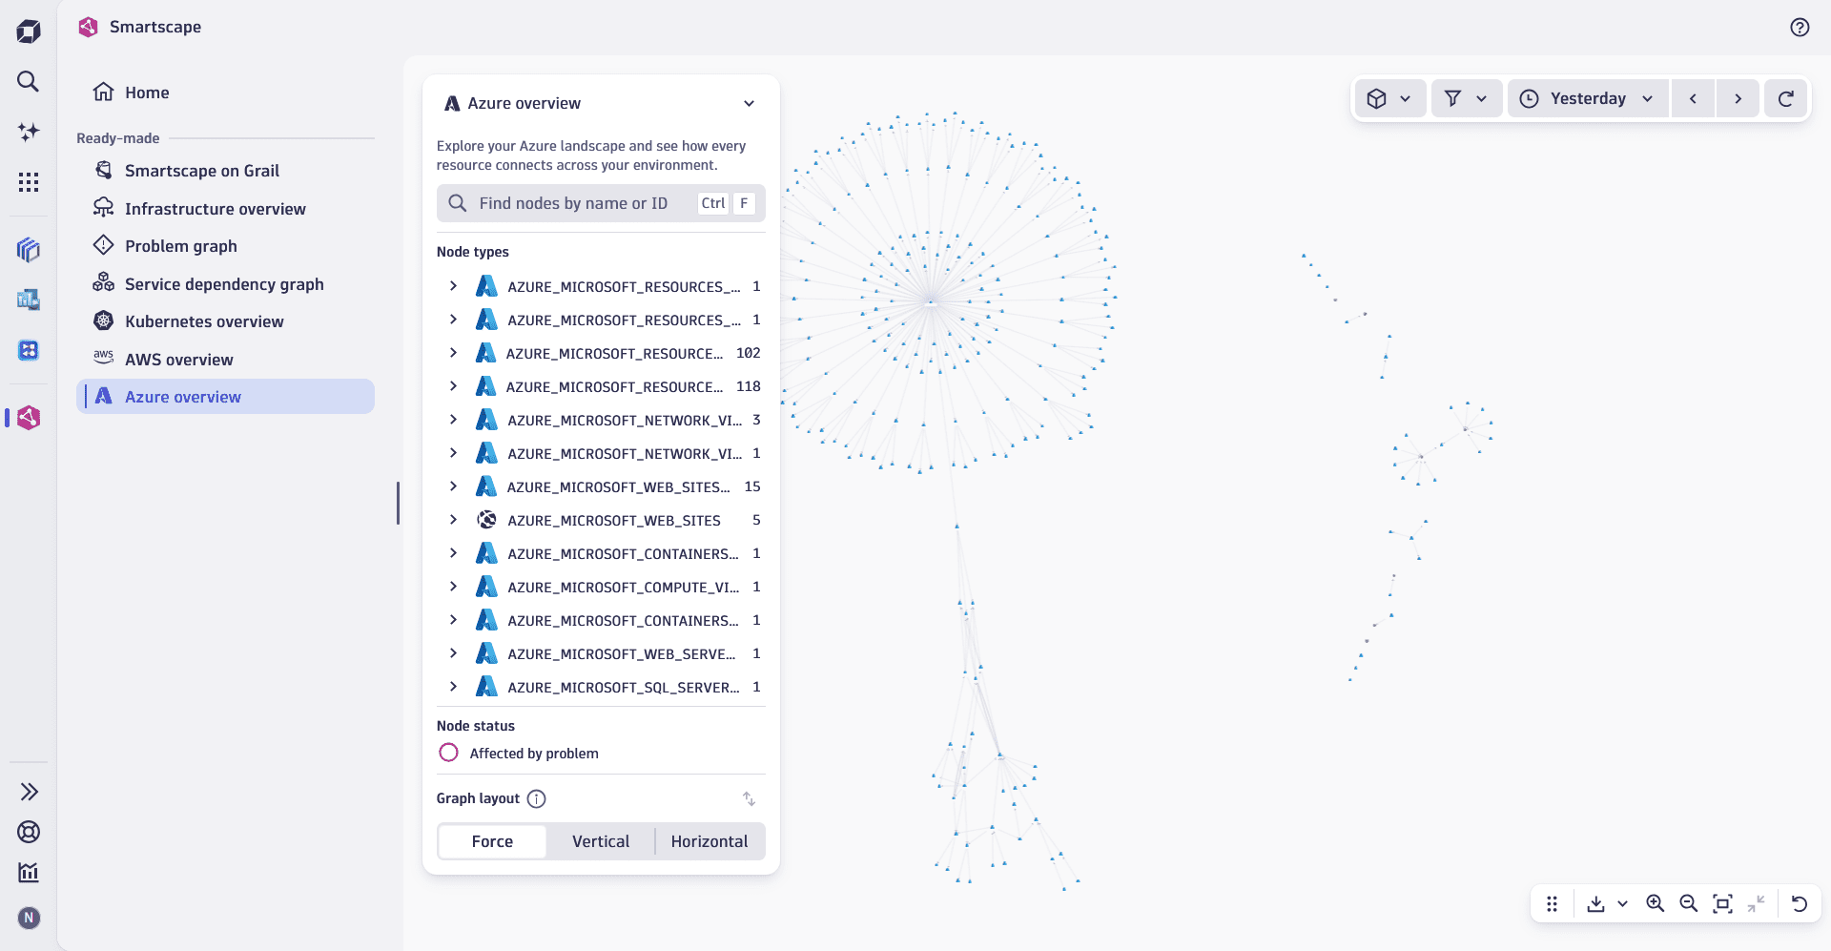Click the central hub node of radial graph

(x=932, y=302)
